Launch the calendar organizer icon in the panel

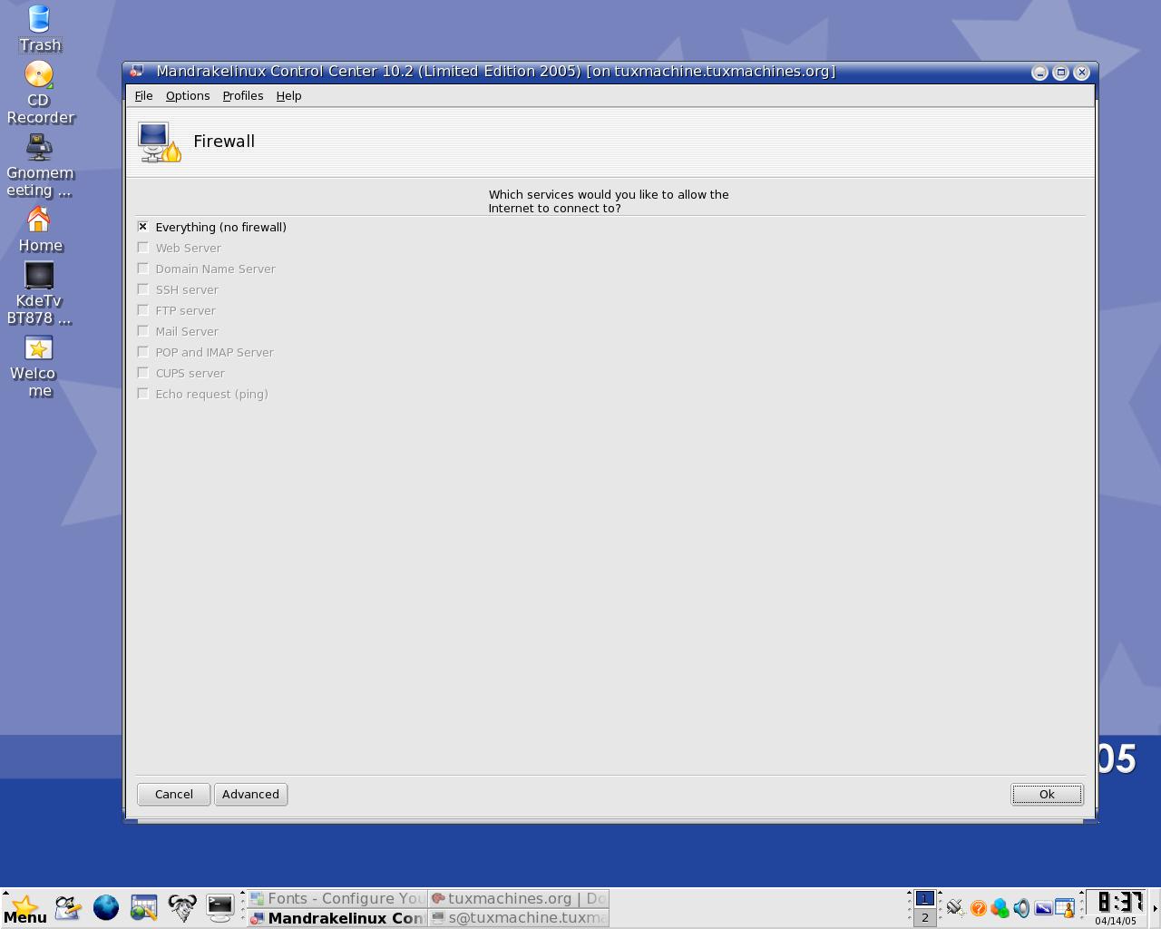pyautogui.click(x=144, y=907)
